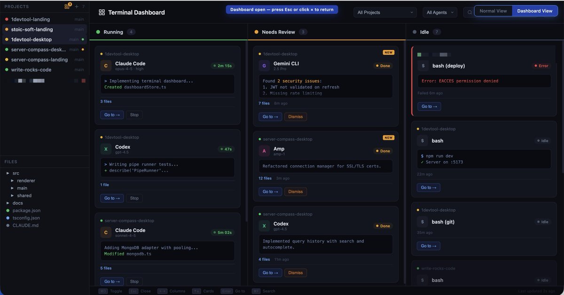Screen dimensions: 564x295
Task: Open the search magnifier icon
Action: pyautogui.click(x=469, y=12)
